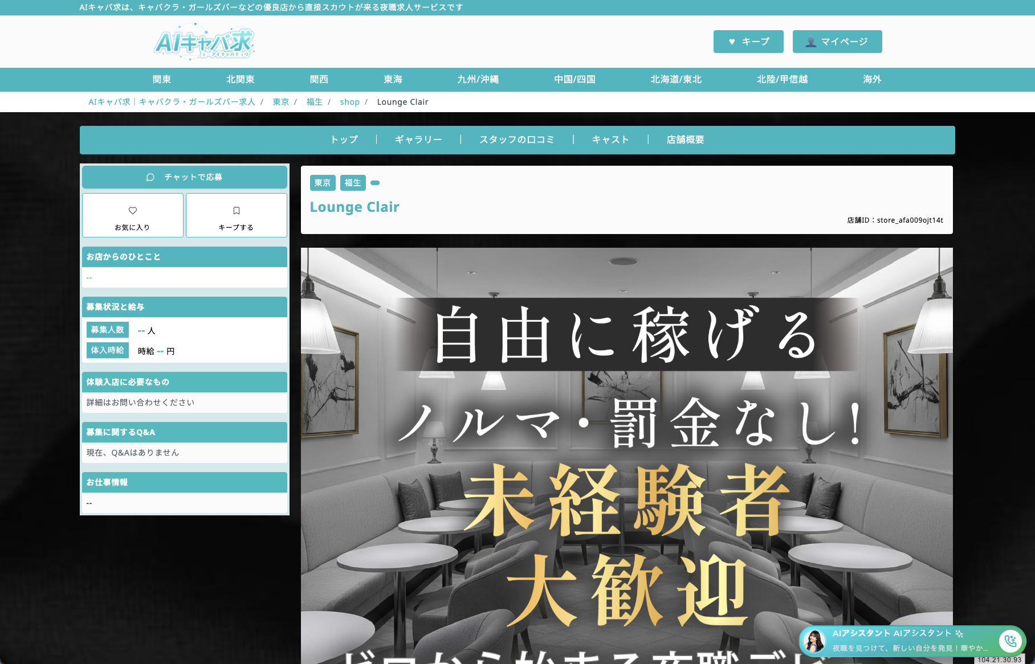Open the 九州/沖縄 region menu
The image size is (1035, 664).
[x=478, y=80]
